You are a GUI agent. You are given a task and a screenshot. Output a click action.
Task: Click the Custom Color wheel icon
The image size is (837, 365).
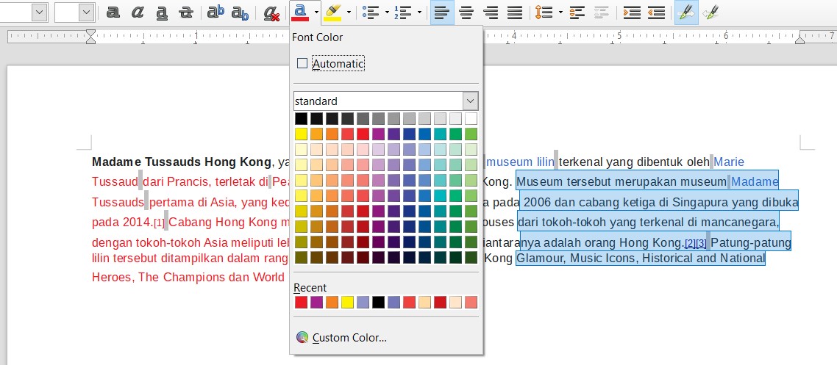click(x=302, y=337)
